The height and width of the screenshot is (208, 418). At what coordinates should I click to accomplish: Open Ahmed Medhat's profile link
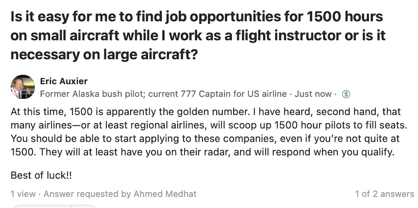(165, 194)
